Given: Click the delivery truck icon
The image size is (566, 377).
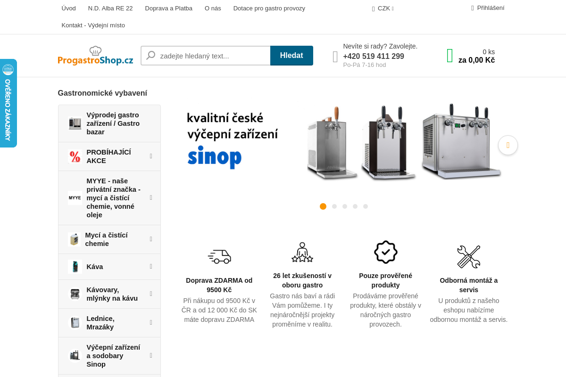Looking at the screenshot, I should coord(219,256).
